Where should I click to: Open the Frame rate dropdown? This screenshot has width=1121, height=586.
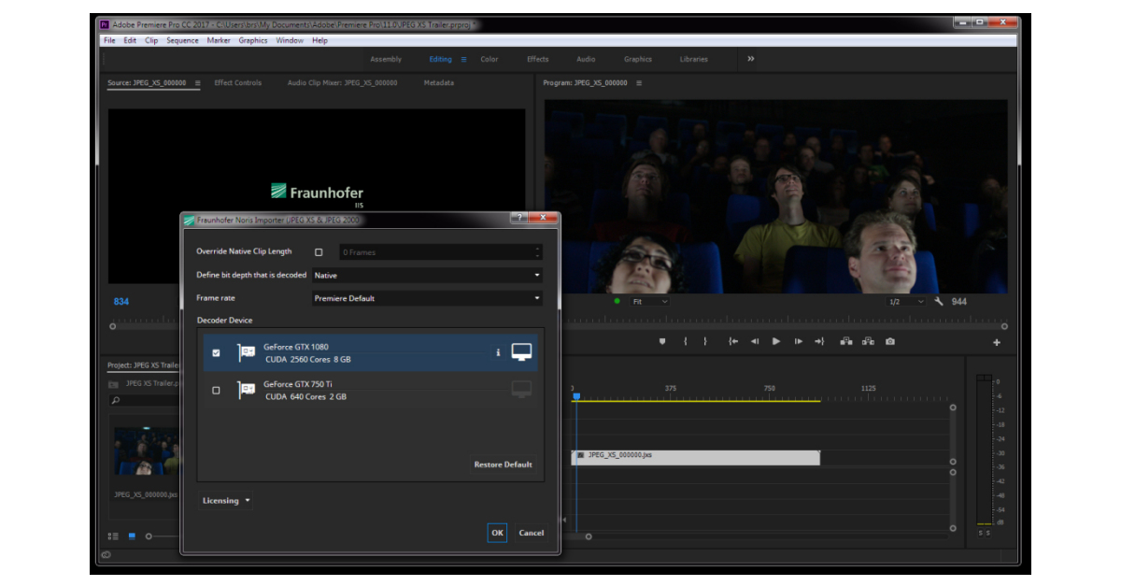(x=537, y=298)
